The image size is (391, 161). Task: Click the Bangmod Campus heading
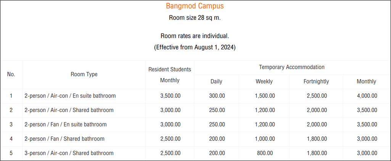point(195,6)
